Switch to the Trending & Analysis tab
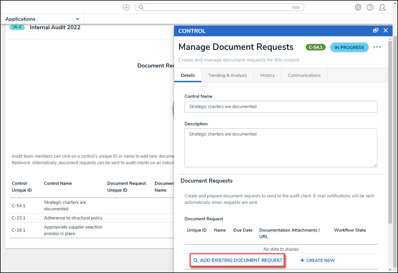The height and width of the screenshot is (273, 398). (x=227, y=75)
